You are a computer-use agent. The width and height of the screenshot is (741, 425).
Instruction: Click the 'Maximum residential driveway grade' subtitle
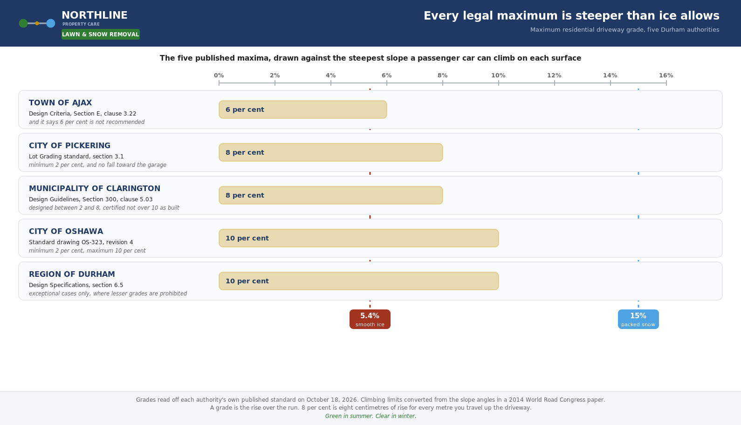tap(624, 30)
